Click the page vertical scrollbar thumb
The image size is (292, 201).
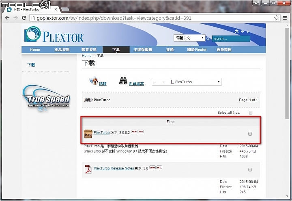click(287, 73)
